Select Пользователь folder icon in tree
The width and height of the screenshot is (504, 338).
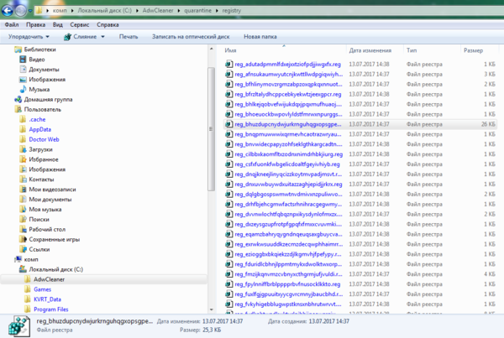click(18, 110)
